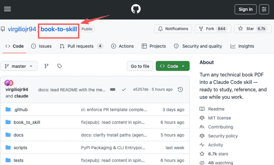Screen dimensions: 274x165
Task: Open the Readme link in About
Action: [216, 109]
